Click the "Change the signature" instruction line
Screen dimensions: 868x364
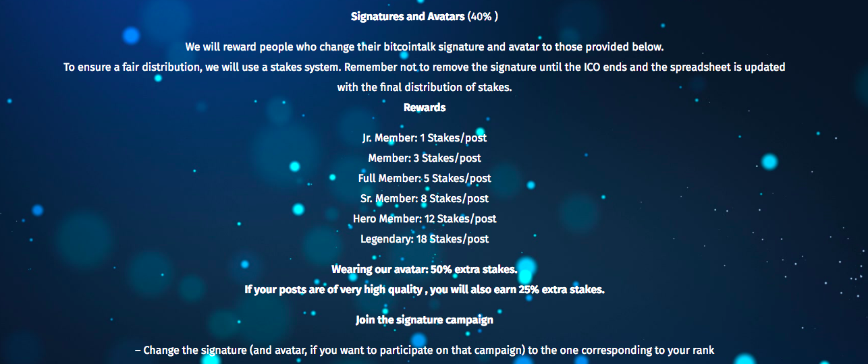click(425, 351)
